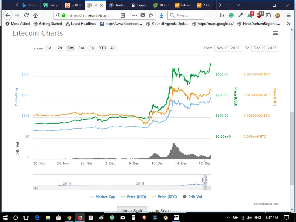The width and height of the screenshot is (296, 222).
Task: Toggle Price (USD) series in legend
Action: coord(134,197)
